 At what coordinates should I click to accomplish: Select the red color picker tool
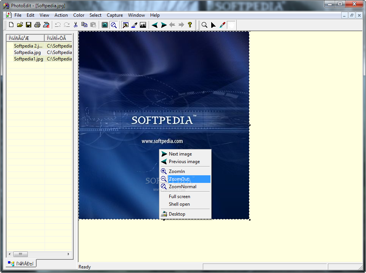click(x=222, y=25)
